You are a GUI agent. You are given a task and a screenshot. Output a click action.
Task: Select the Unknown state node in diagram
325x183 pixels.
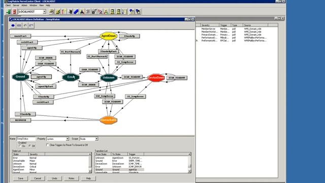point(109,78)
